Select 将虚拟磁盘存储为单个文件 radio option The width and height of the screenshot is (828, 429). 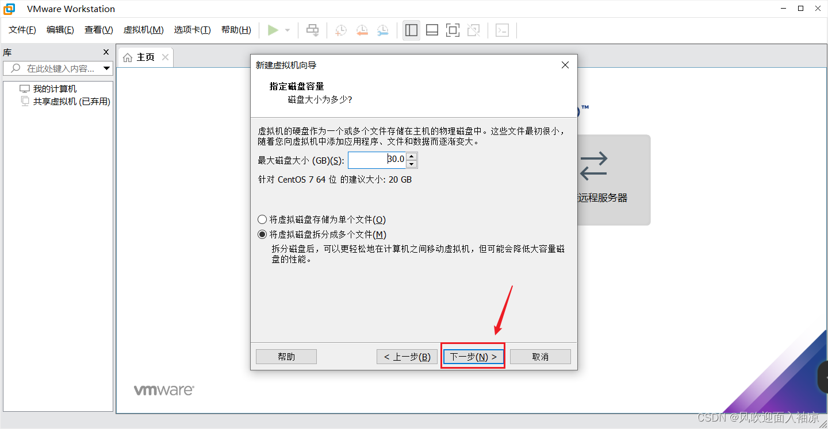tap(321, 219)
